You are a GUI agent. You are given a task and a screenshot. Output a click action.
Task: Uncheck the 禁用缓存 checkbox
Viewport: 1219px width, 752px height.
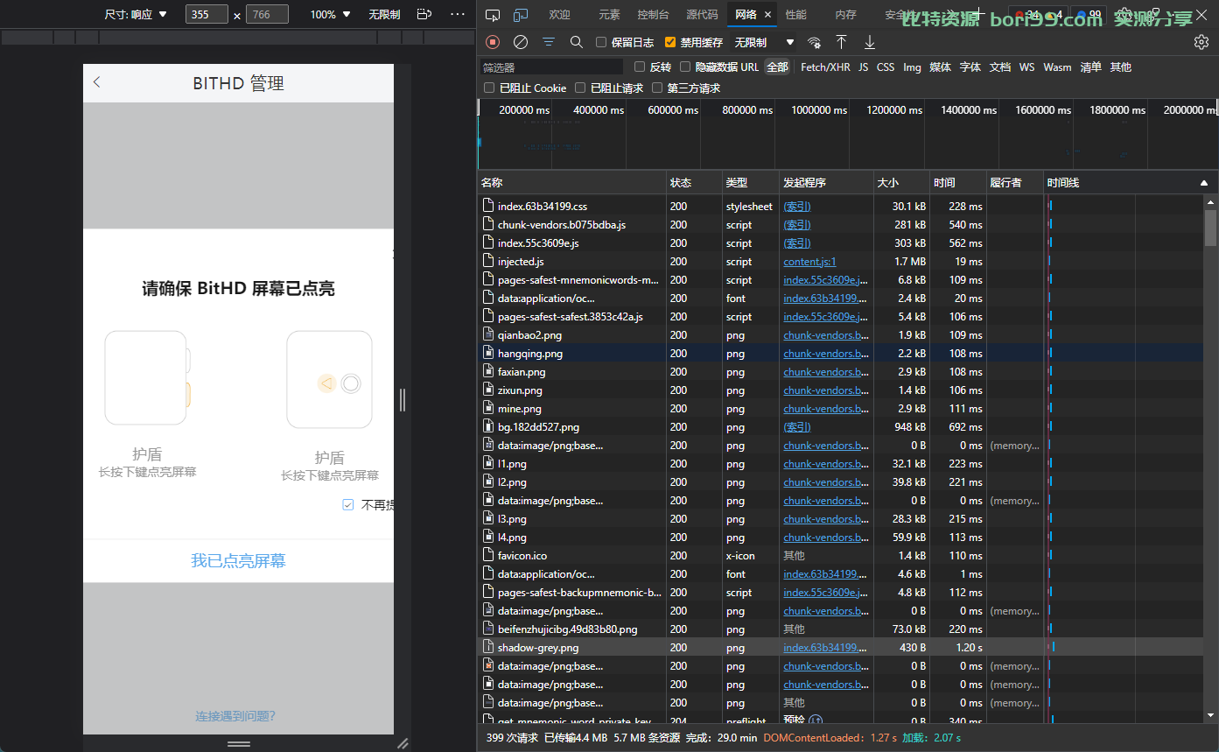670,42
